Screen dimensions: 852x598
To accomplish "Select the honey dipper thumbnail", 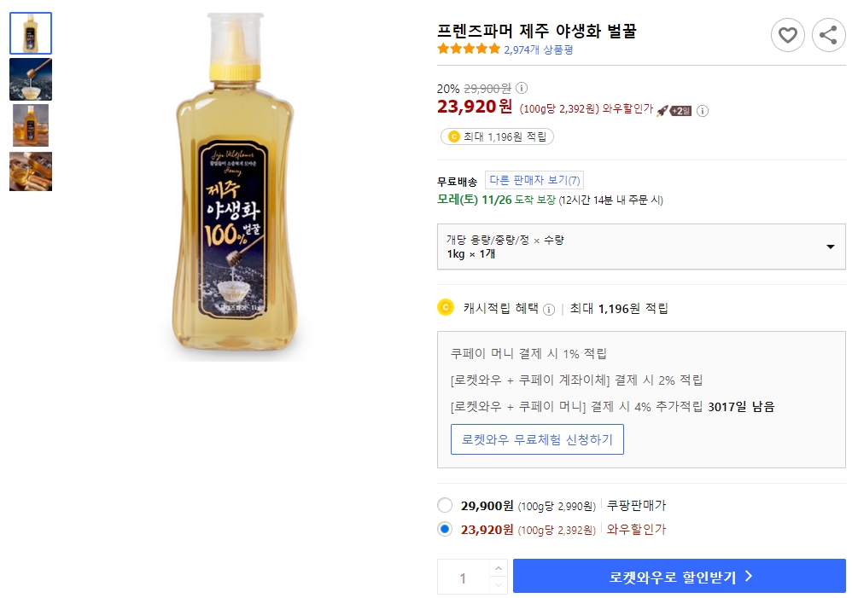I will pyautogui.click(x=30, y=79).
